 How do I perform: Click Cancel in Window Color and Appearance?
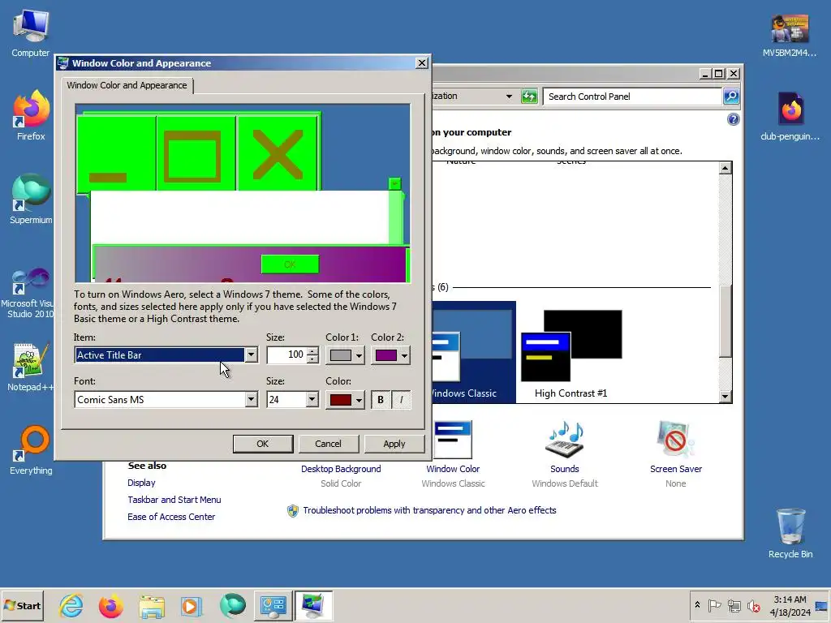pyautogui.click(x=328, y=444)
